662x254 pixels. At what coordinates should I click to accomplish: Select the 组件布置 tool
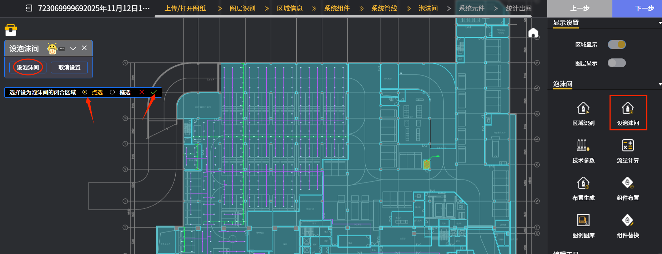point(628,183)
